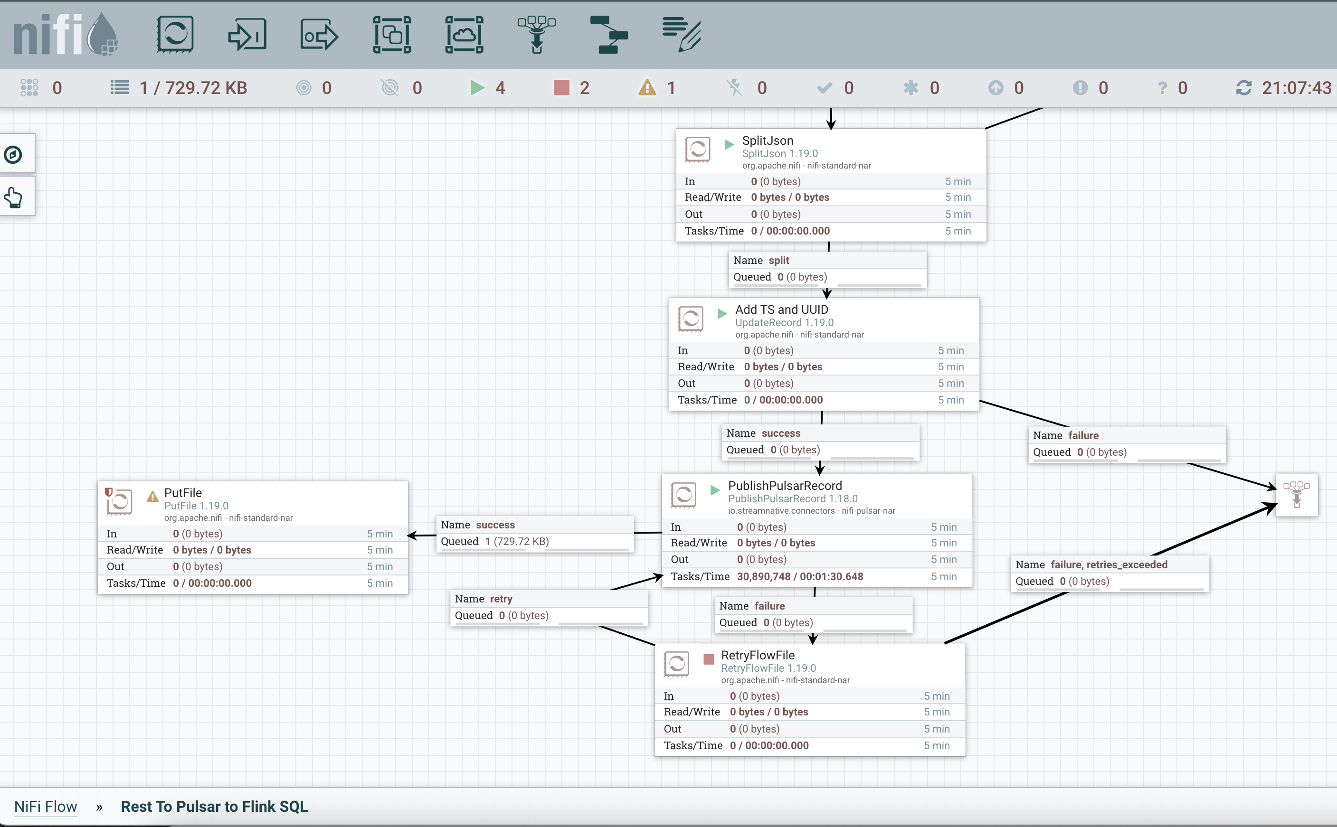Click the Funnel toolbar icon
Image resolution: width=1337 pixels, height=827 pixels.
coord(537,35)
